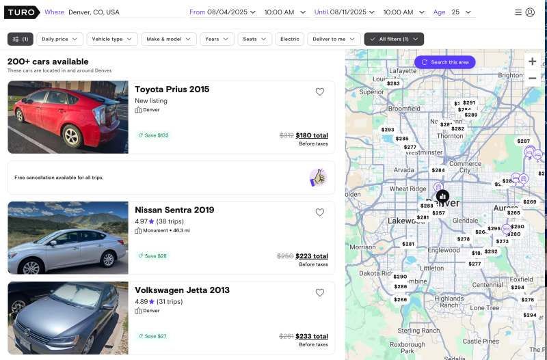
Task: Change the From time 10:00 AM
Action: click(x=284, y=12)
